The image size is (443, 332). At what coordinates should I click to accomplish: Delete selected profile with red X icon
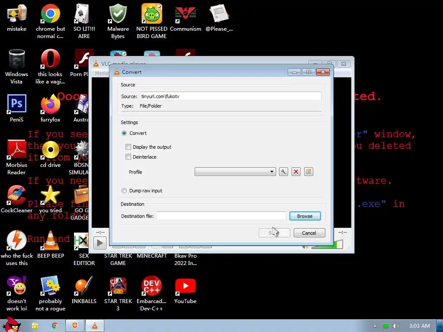coord(296,172)
